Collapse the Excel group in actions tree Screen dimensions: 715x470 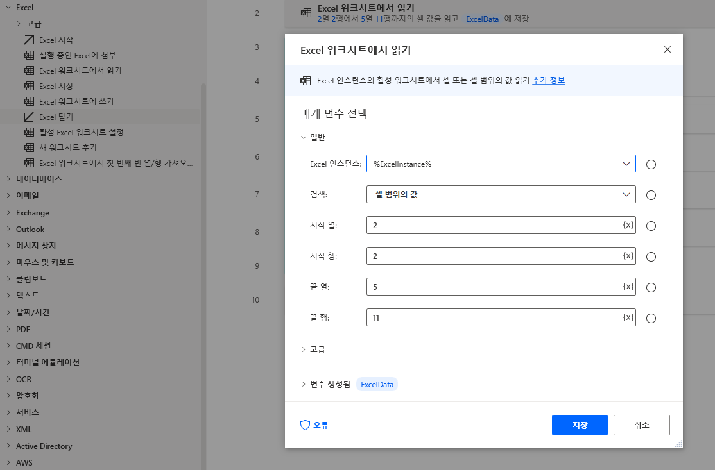click(8, 7)
